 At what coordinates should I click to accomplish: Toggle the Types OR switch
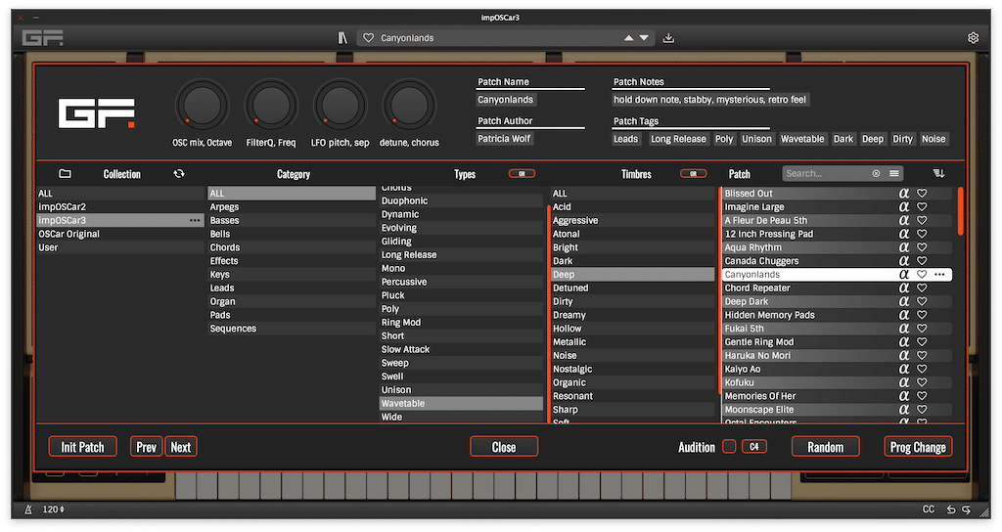tap(522, 174)
